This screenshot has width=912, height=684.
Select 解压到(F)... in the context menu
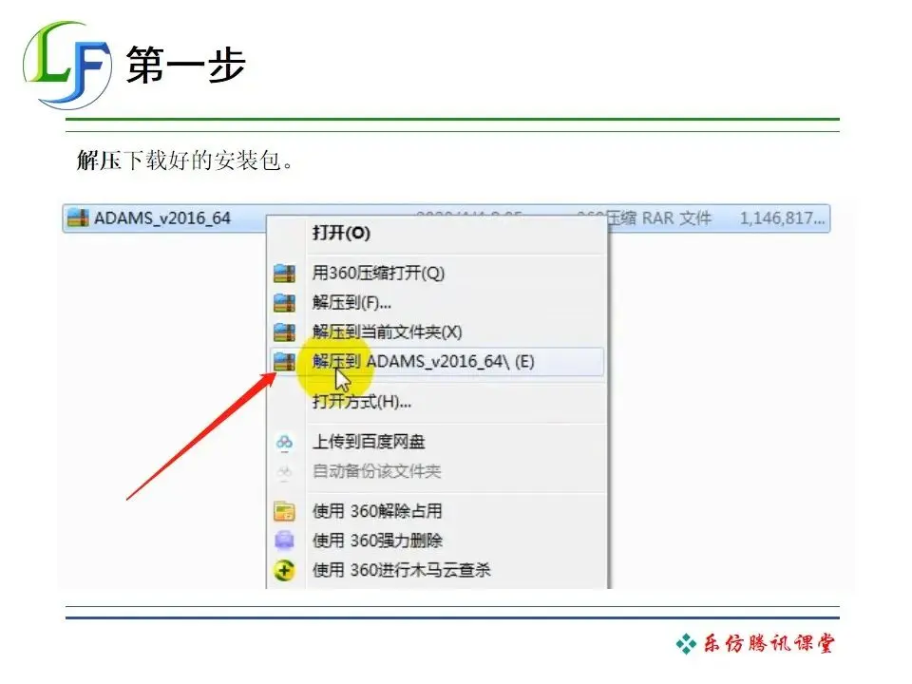(351, 302)
